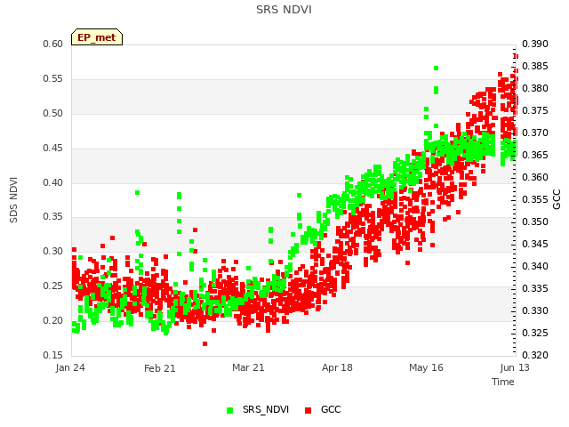The width and height of the screenshot is (569, 427).
Task: Click the Jun 13 date tick label
Action: coord(515,367)
